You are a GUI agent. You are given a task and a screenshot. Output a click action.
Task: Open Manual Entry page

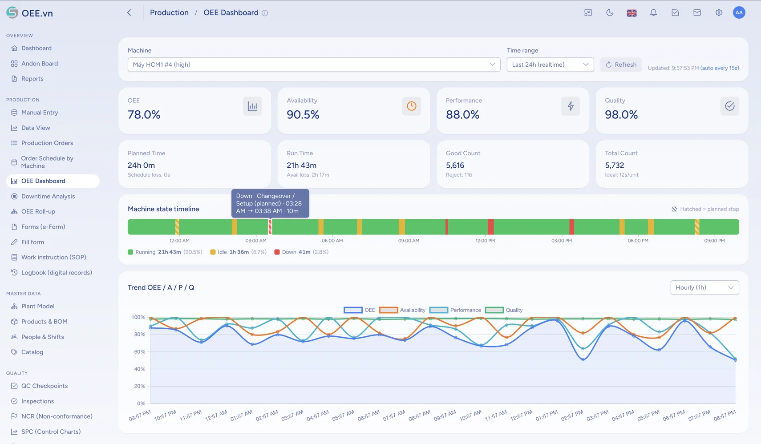pos(53,113)
